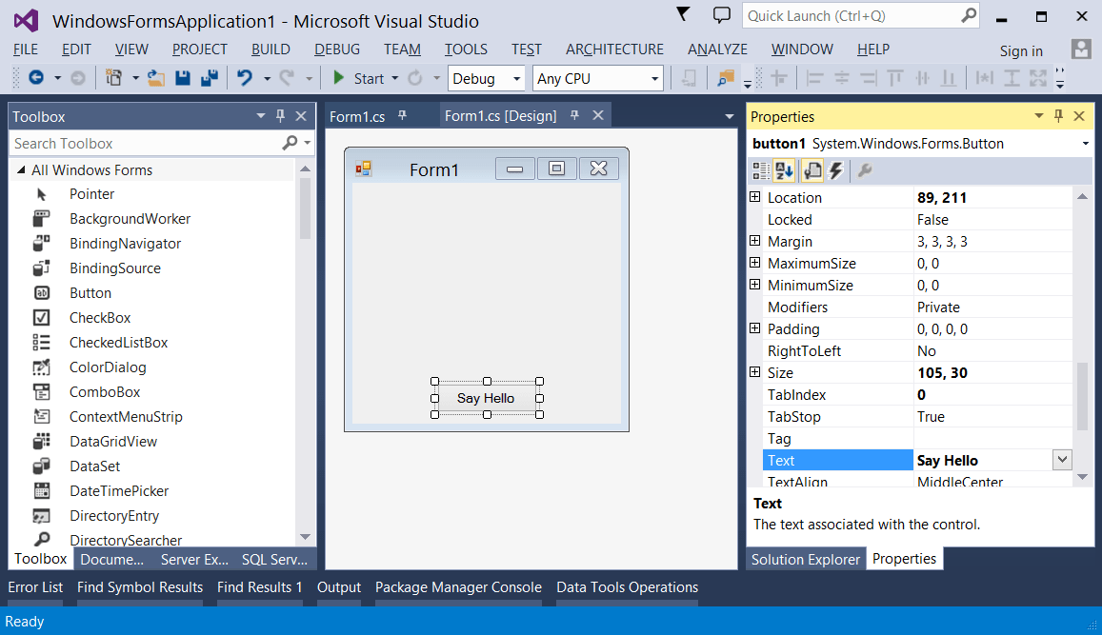The height and width of the screenshot is (635, 1102).
Task: Expand the Padding property
Action: (754, 328)
